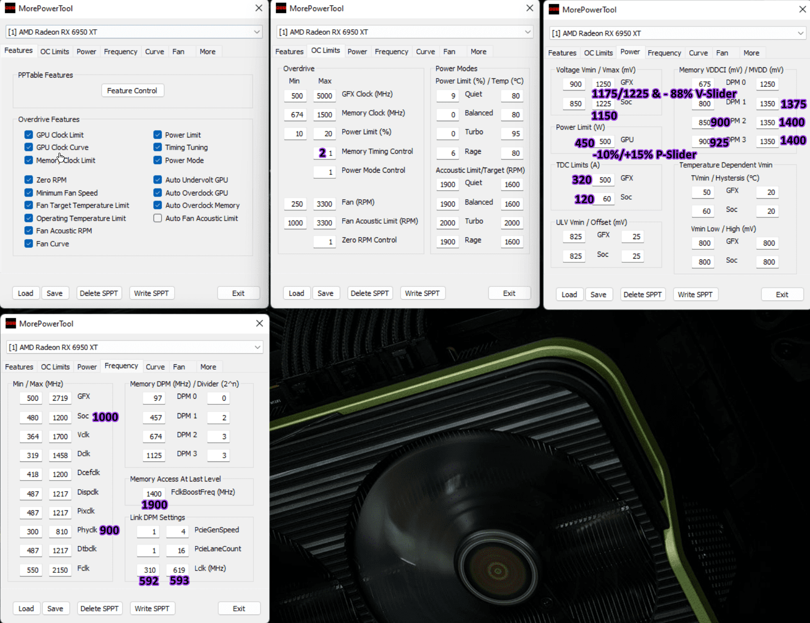Click Memory Clock max field showing 1500
Screen dimensions: 810x623
(324, 115)
